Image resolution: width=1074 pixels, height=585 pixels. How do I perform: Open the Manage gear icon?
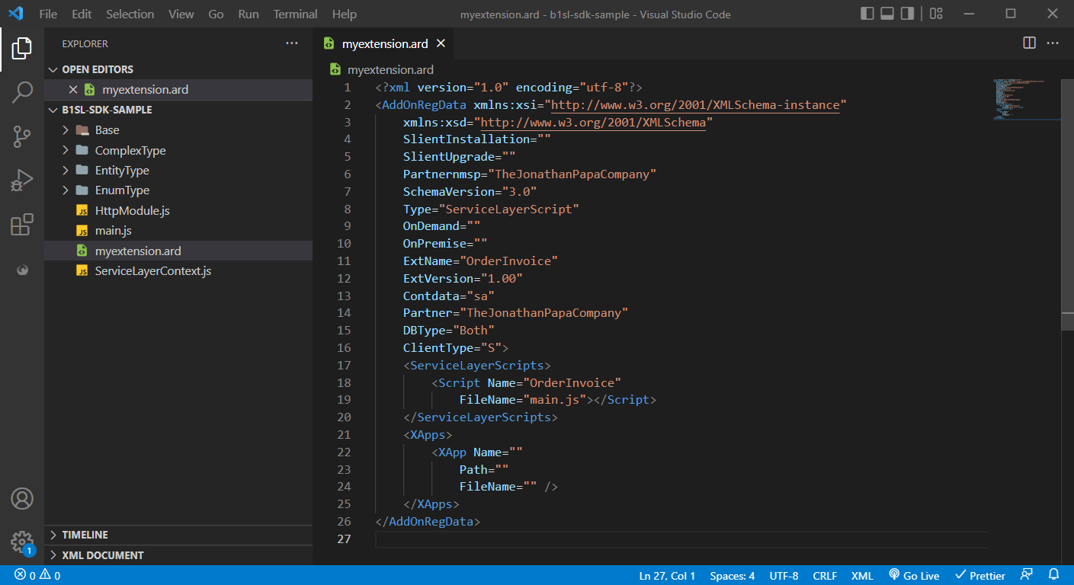tap(21, 542)
